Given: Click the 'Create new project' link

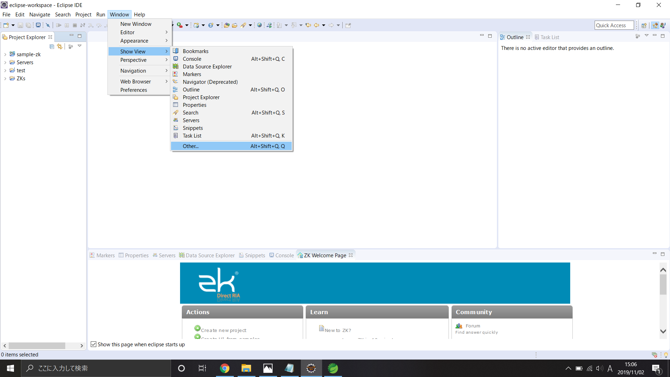Looking at the screenshot, I should (x=223, y=330).
